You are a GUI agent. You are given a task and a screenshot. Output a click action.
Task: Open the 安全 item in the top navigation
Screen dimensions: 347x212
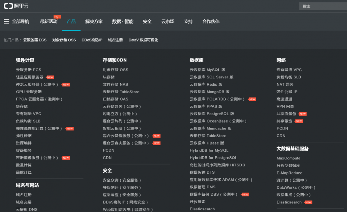tap(147, 22)
